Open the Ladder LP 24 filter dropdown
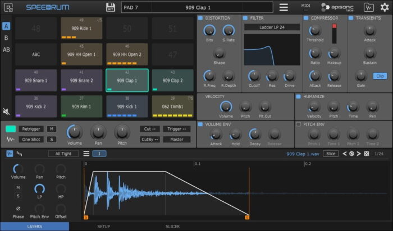The height and width of the screenshot is (231, 393). (x=272, y=27)
